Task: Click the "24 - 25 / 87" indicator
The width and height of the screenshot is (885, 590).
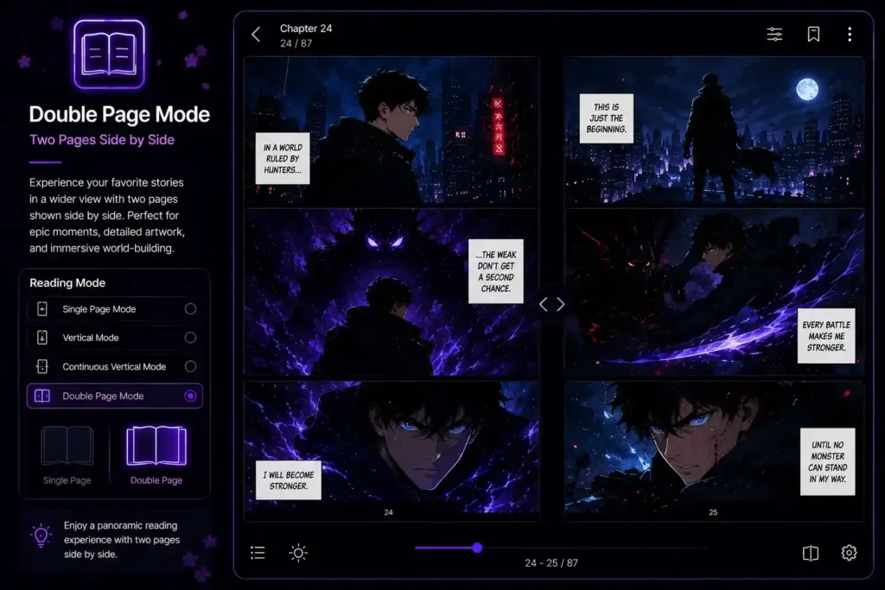Action: (551, 563)
